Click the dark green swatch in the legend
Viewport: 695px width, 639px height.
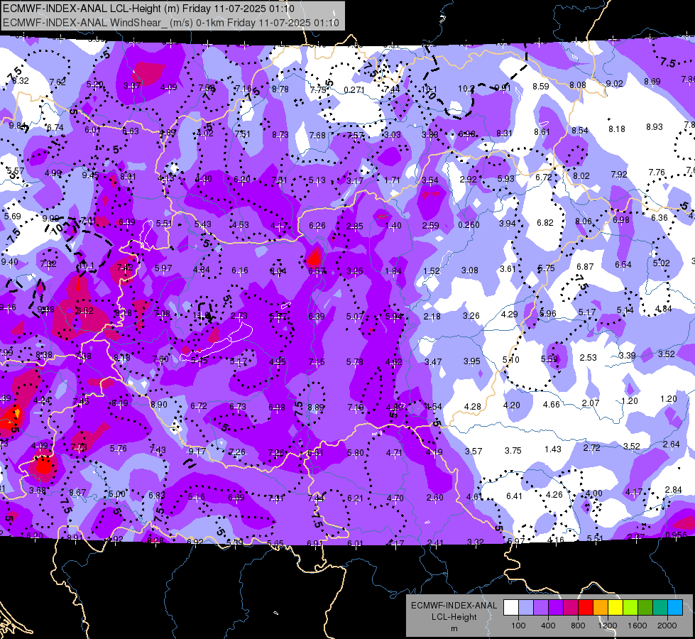click(645, 608)
